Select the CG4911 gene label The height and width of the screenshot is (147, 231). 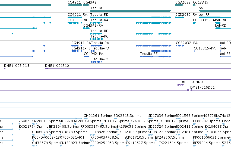(74, 2)
